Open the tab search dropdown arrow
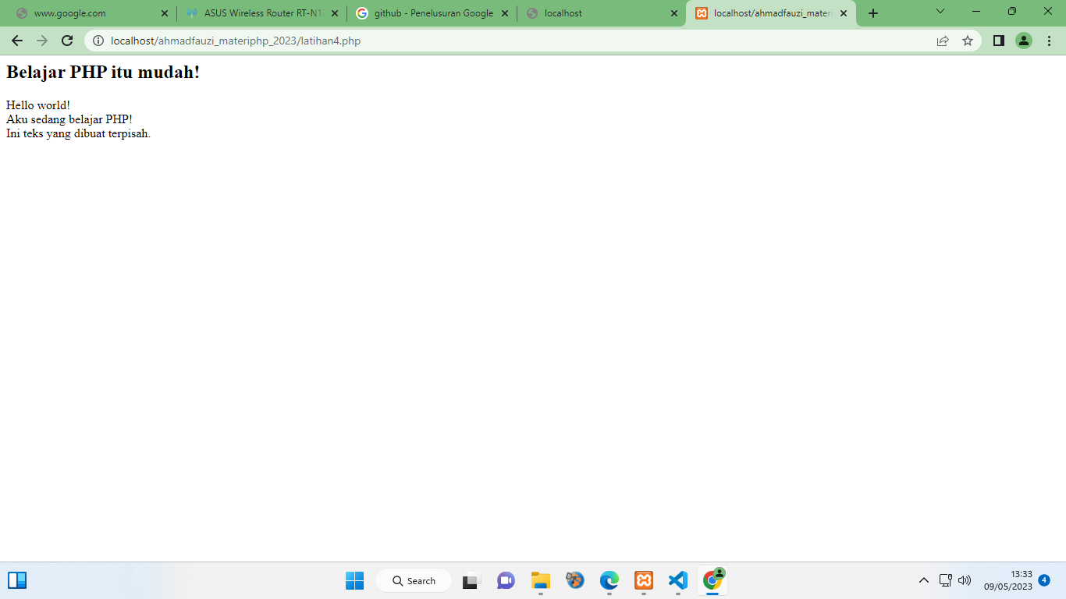Viewport: 1066px width, 599px height. 939,12
